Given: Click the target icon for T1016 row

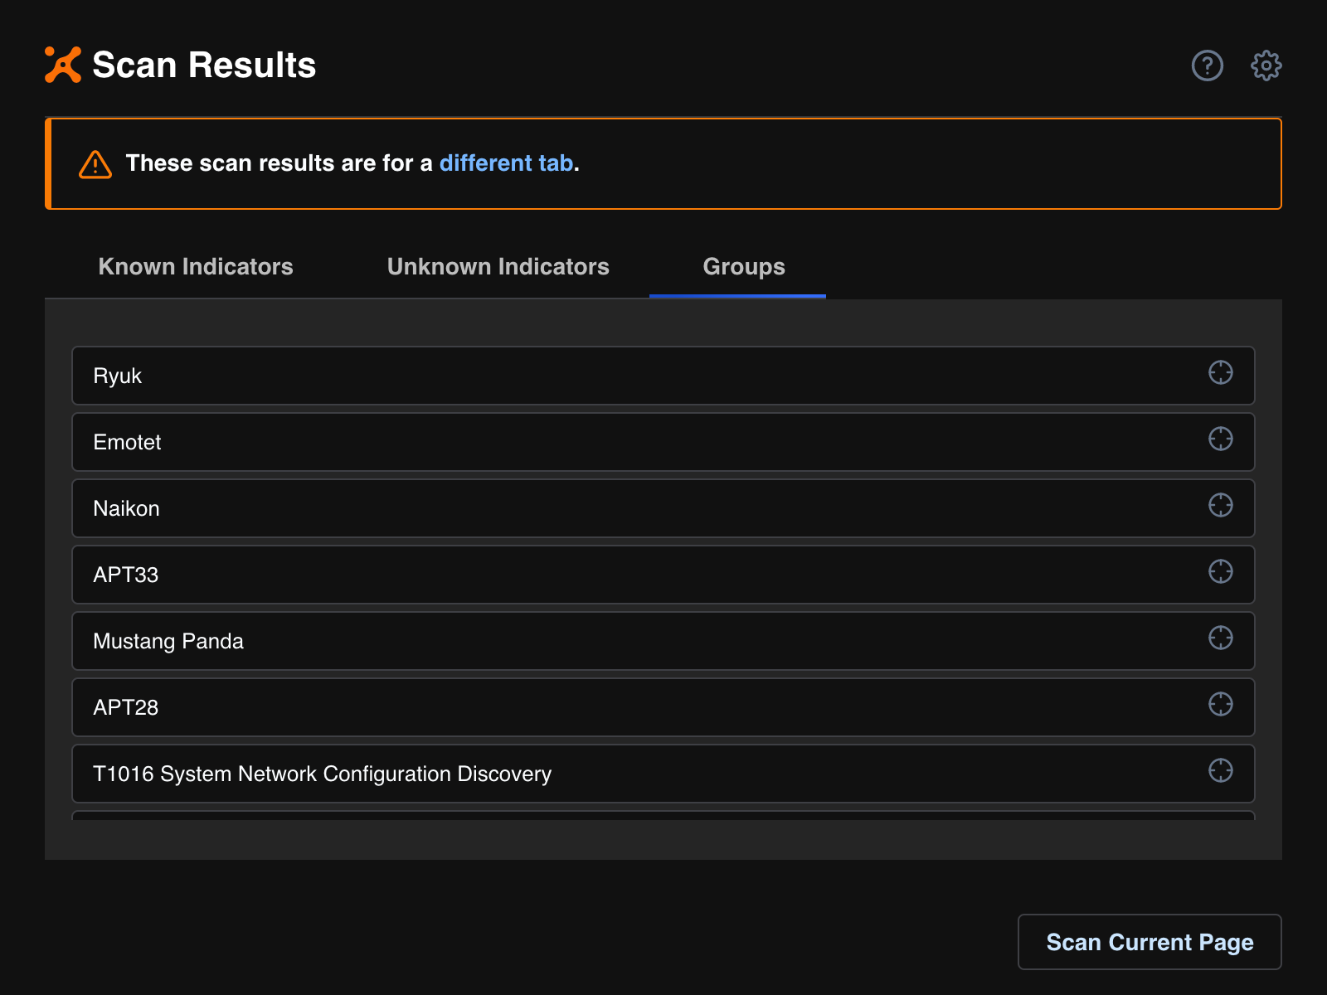Looking at the screenshot, I should (x=1220, y=771).
